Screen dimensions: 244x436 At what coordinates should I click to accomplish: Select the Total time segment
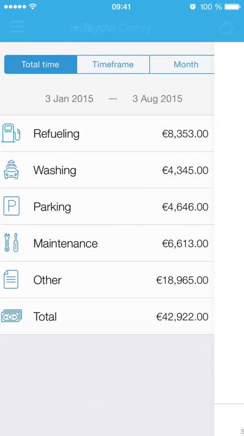coord(41,65)
